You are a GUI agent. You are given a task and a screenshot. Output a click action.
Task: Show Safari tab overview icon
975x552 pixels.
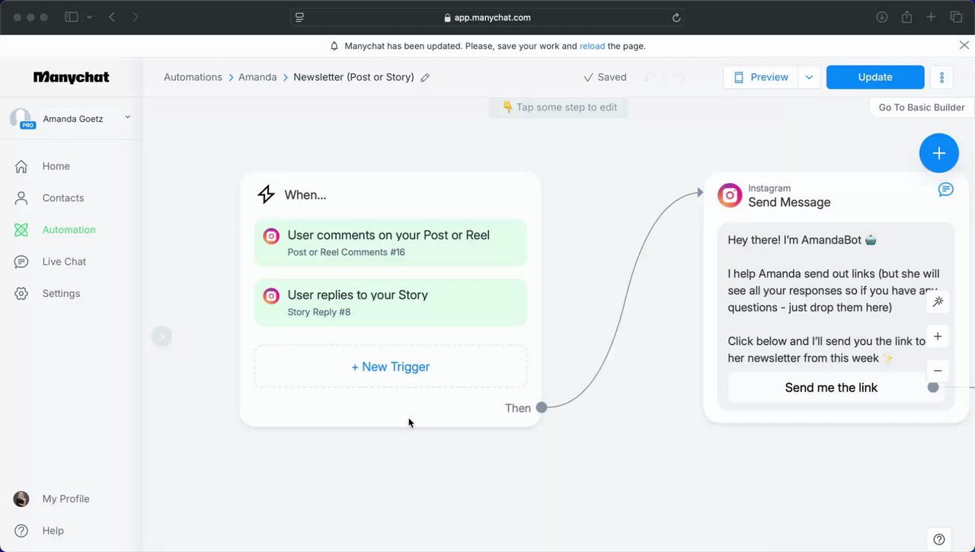956,17
